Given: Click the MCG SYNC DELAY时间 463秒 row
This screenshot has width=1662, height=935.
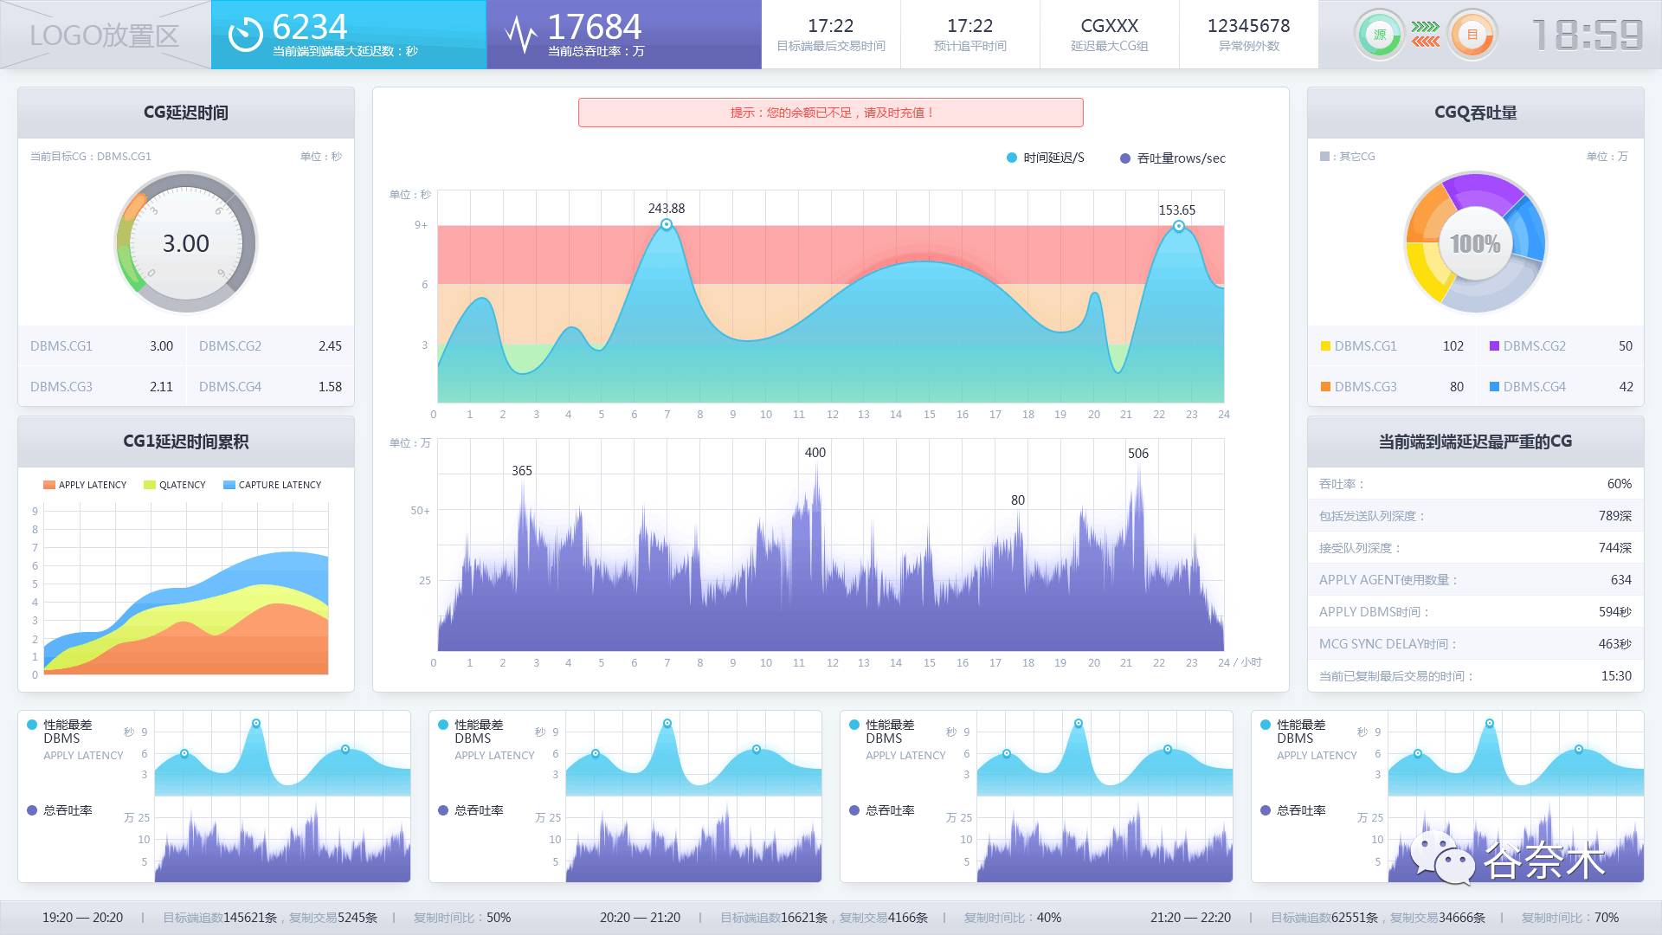Looking at the screenshot, I should click(1475, 644).
